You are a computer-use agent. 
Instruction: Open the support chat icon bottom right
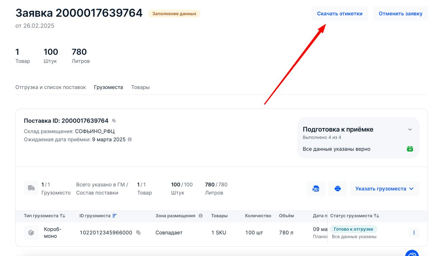411,253
